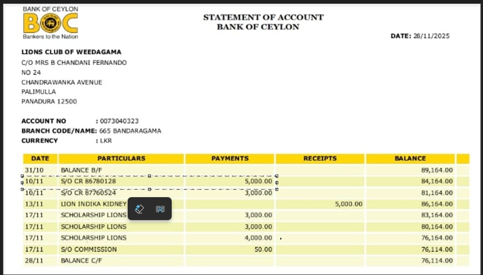Click the 5,000.00 receipt amount for 13/11

tap(348, 204)
